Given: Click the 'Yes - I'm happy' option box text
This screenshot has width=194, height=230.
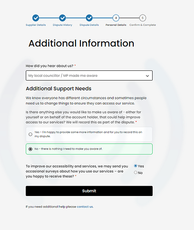Looking at the screenshot, I should pos(88,134).
